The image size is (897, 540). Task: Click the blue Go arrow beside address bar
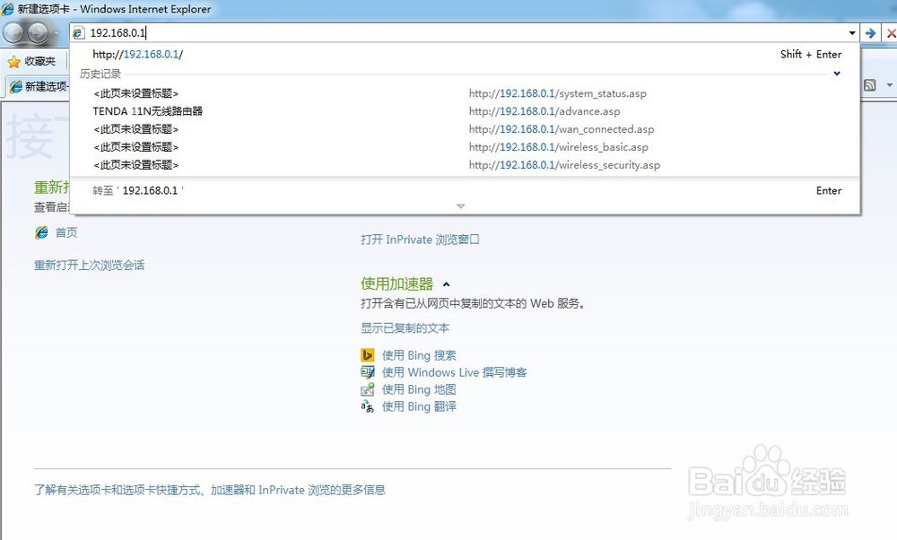pos(870,31)
